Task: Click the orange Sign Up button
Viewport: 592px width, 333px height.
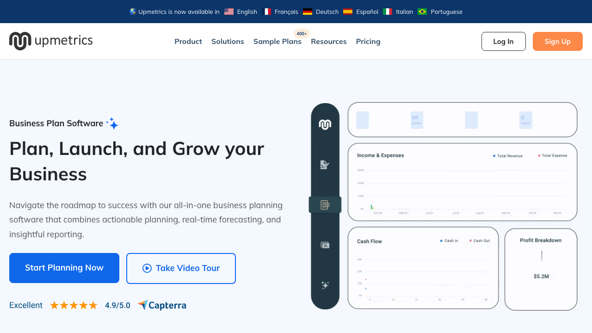Action: pos(557,41)
